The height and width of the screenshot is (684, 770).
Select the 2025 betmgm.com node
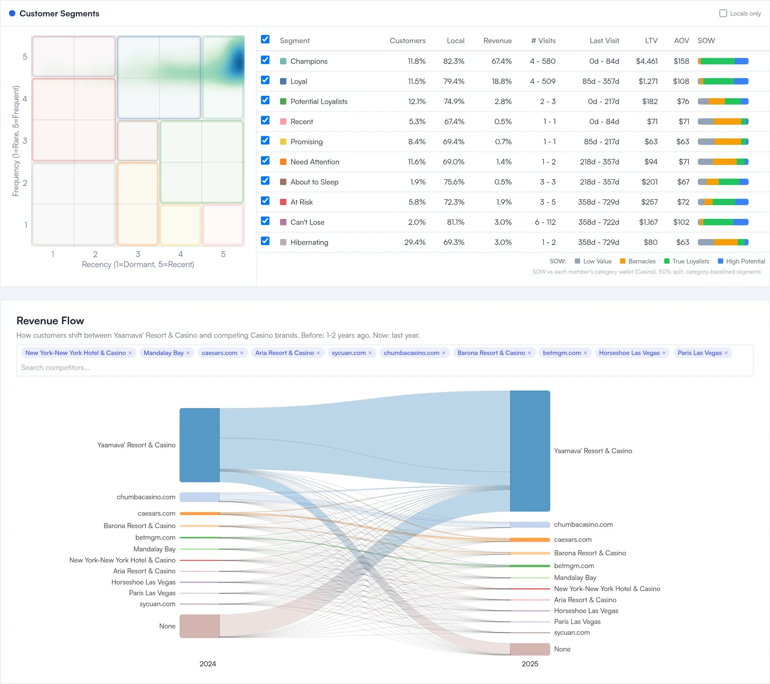point(530,566)
